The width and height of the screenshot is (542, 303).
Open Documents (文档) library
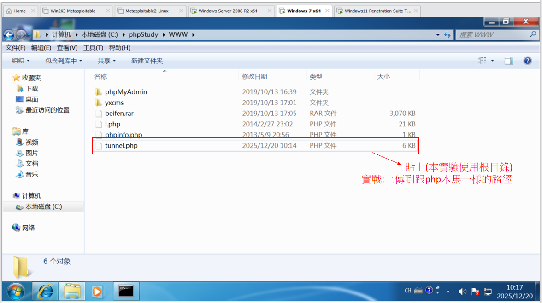[x=27, y=163]
